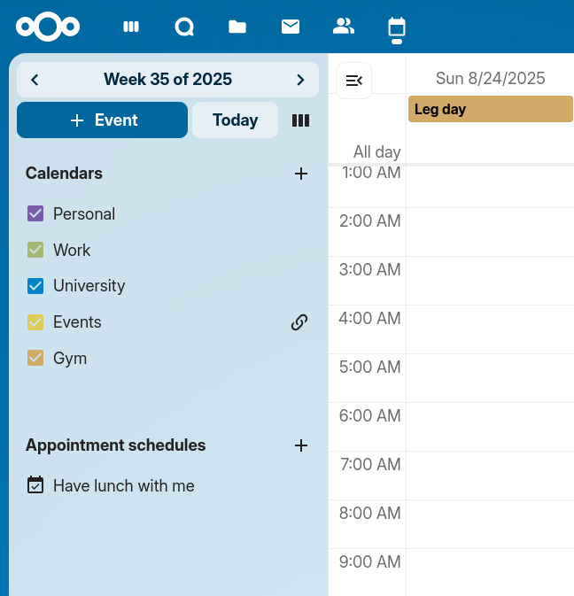
Task: Open the Leg day all-day event
Action: pos(490,110)
